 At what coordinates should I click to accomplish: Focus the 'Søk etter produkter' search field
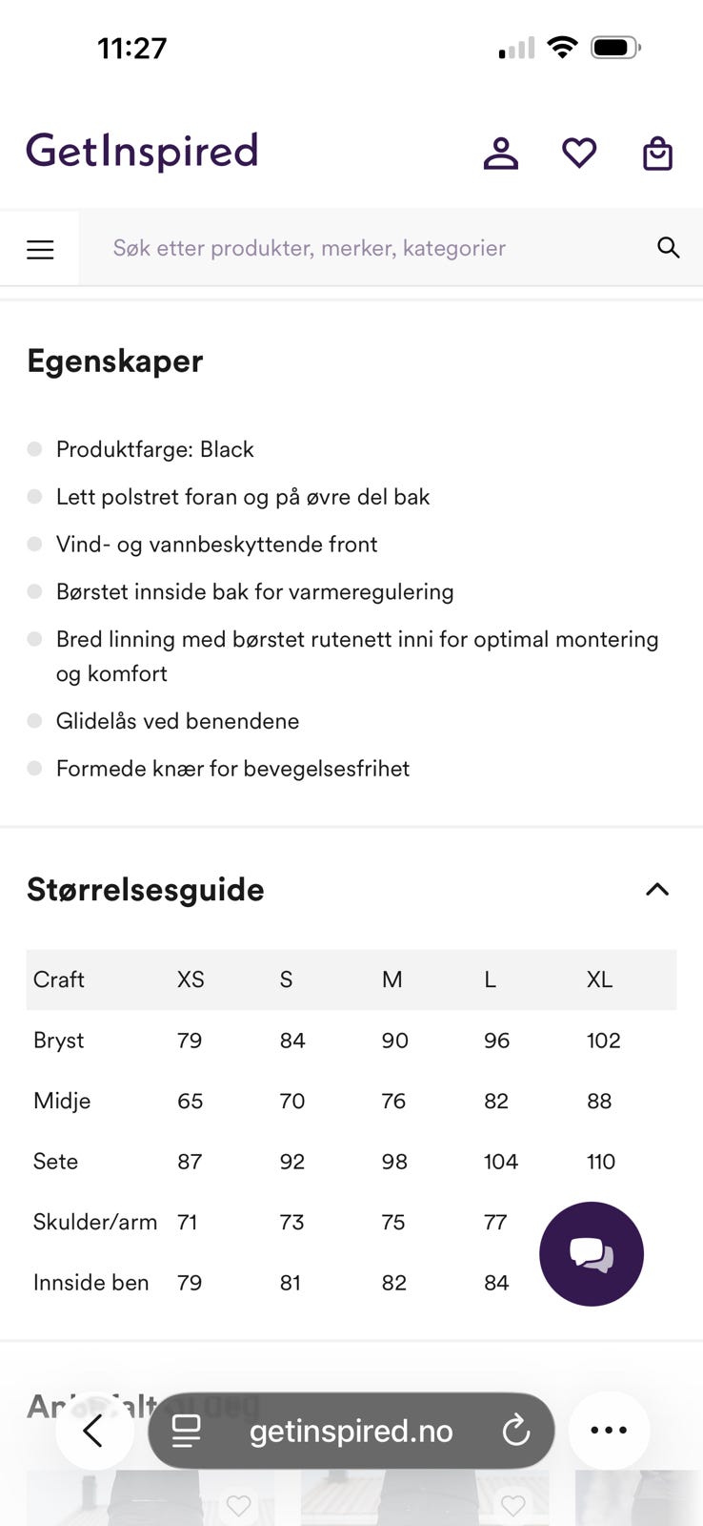click(362, 248)
